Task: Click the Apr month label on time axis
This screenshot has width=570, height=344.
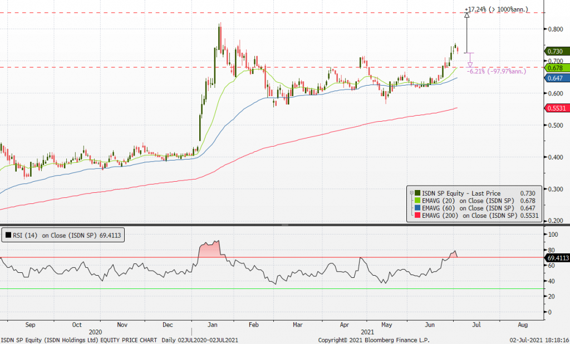Action: 344,325
